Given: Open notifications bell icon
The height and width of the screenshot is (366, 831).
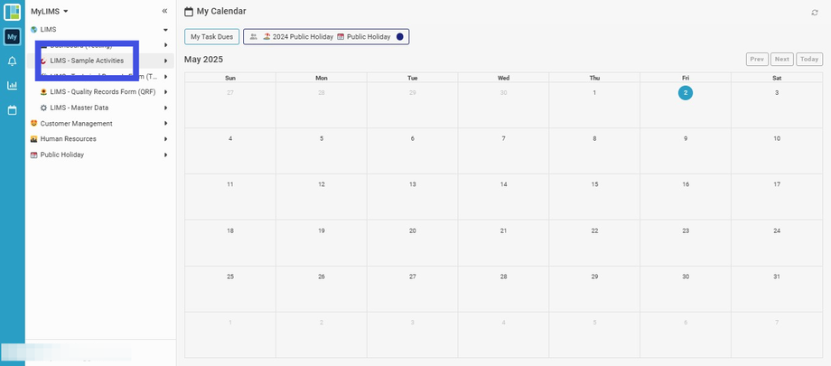Looking at the screenshot, I should coord(12,61).
